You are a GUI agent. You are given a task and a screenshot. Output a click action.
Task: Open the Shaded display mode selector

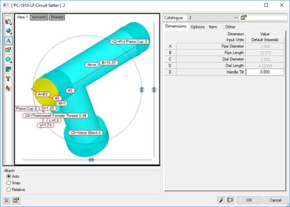pyautogui.click(x=57, y=17)
